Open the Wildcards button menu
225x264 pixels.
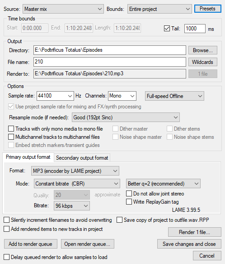pos(203,62)
